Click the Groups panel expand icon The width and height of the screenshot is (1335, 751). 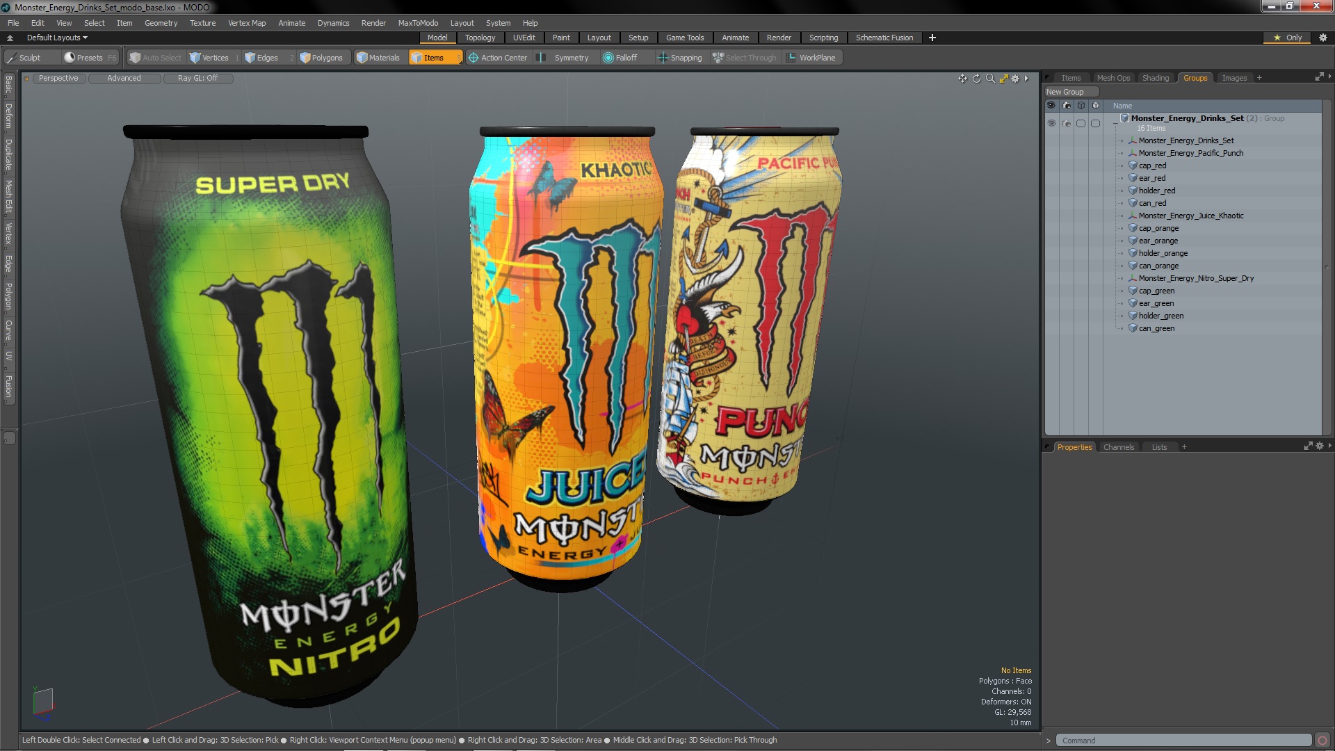click(x=1319, y=77)
